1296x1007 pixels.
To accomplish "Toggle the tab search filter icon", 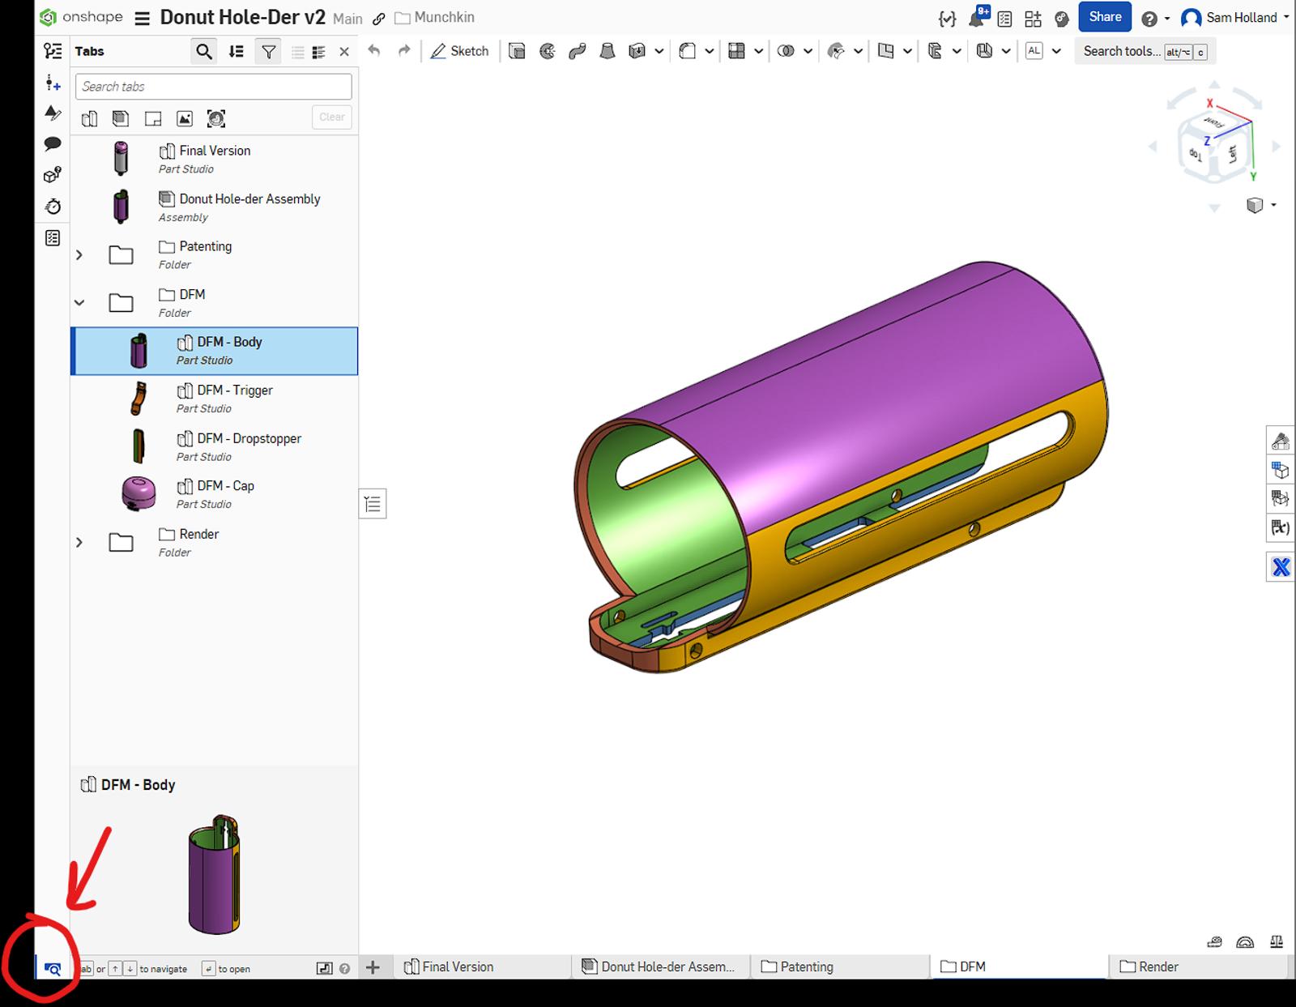I will point(268,51).
